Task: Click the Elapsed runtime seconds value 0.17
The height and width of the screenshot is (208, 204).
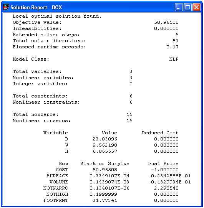Action: pyautogui.click(x=172, y=47)
